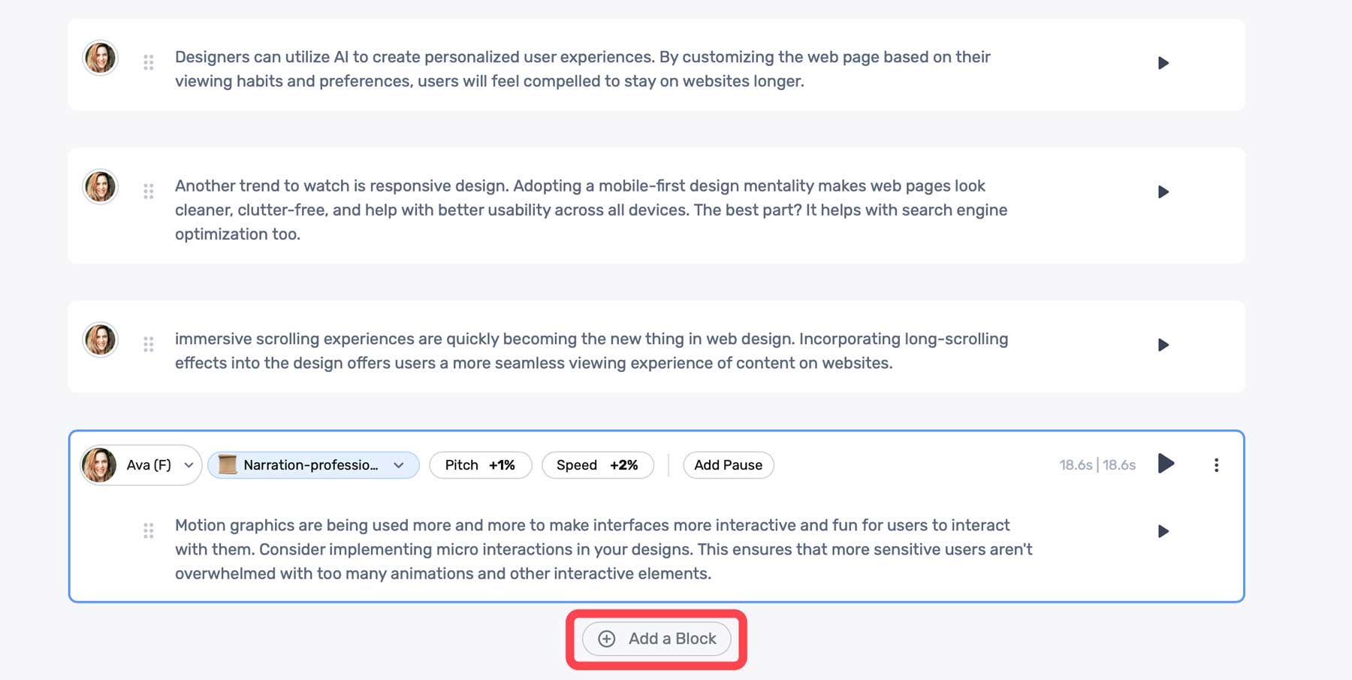Click the Add a Block button
1352x680 pixels.
[x=656, y=638]
